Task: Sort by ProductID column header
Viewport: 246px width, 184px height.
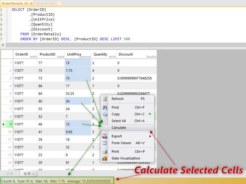Action: point(51,54)
